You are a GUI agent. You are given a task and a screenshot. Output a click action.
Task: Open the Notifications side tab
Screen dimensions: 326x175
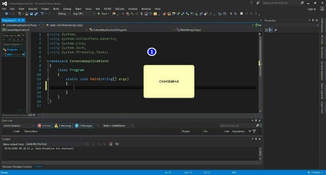click(x=322, y=25)
